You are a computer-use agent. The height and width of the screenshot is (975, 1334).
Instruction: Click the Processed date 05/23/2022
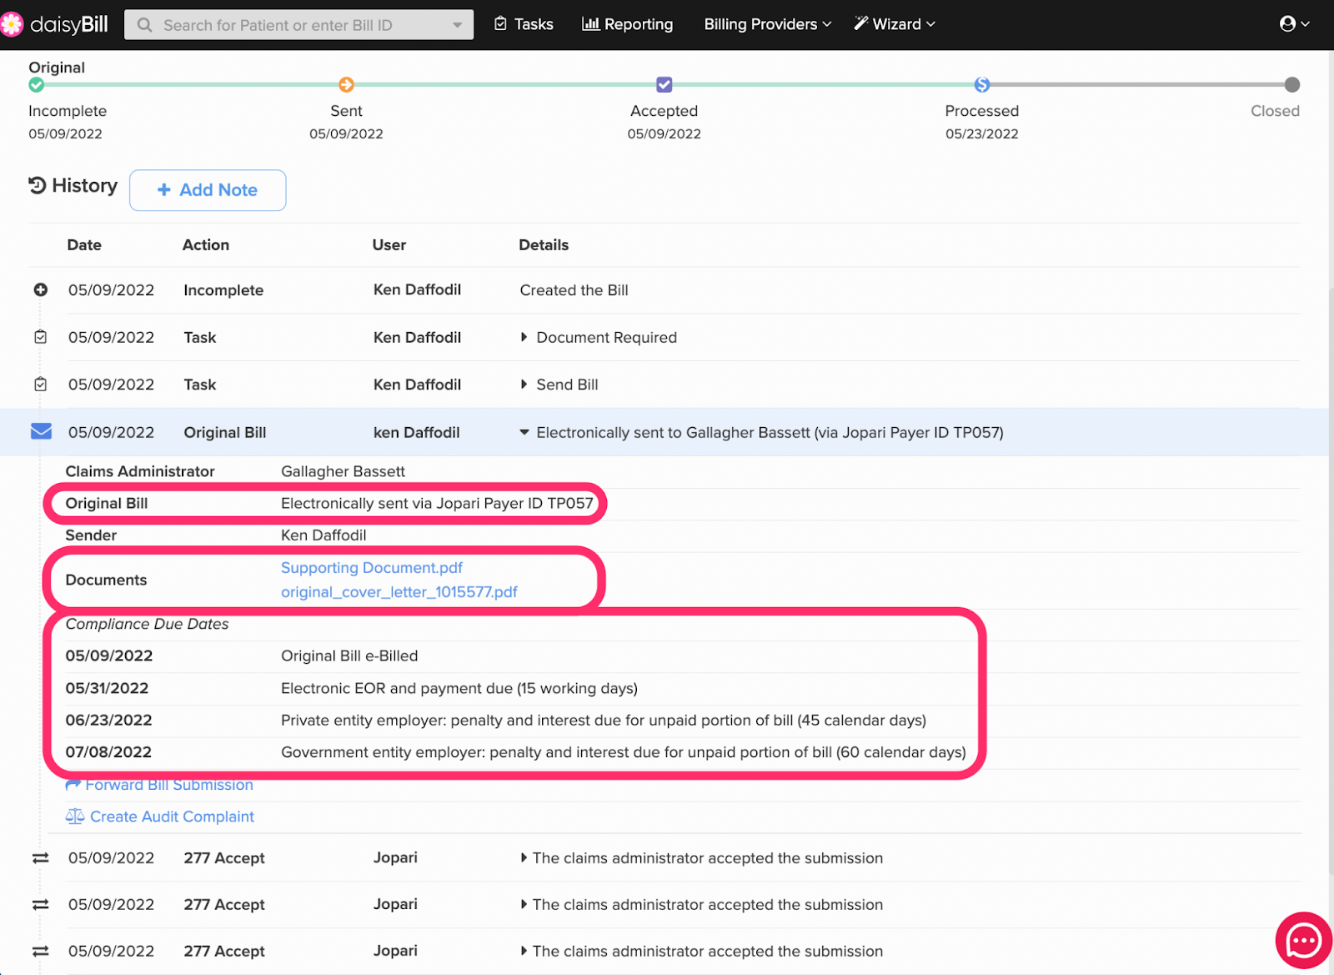982,133
